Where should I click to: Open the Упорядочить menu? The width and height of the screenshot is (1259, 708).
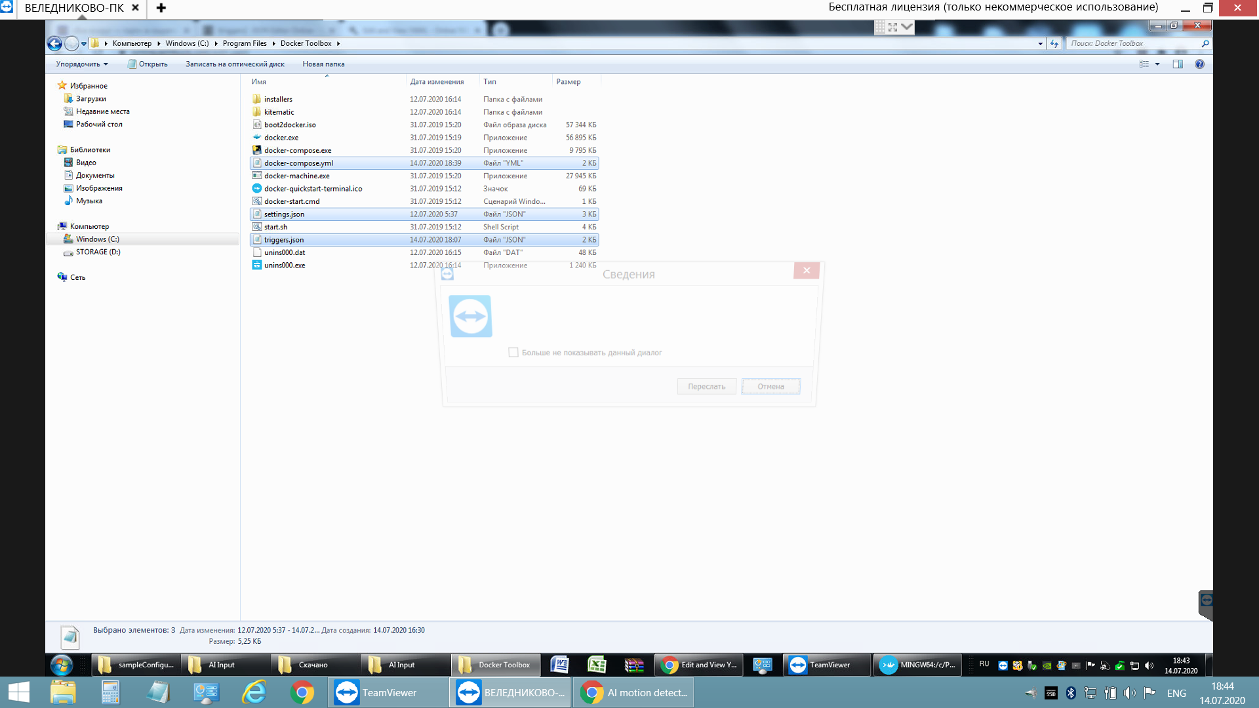[x=82, y=64]
